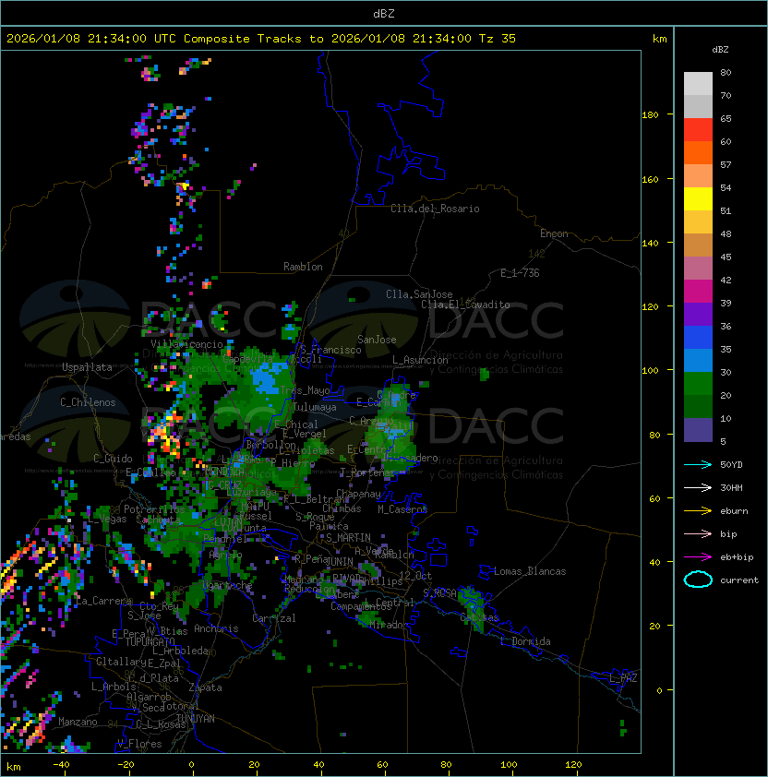This screenshot has height=777, width=768.
Task: Click the 'L_Dormida' map label
Action: [525, 641]
